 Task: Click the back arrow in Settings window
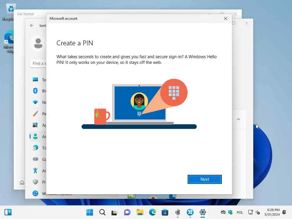(x=32, y=25)
